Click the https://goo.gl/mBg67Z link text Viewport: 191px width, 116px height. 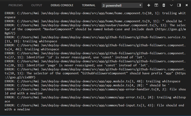pos(171,29)
